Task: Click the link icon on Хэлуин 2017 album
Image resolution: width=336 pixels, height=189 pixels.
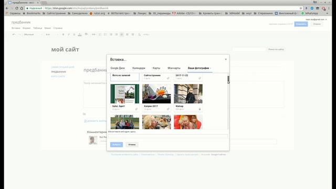Action: [168, 109]
